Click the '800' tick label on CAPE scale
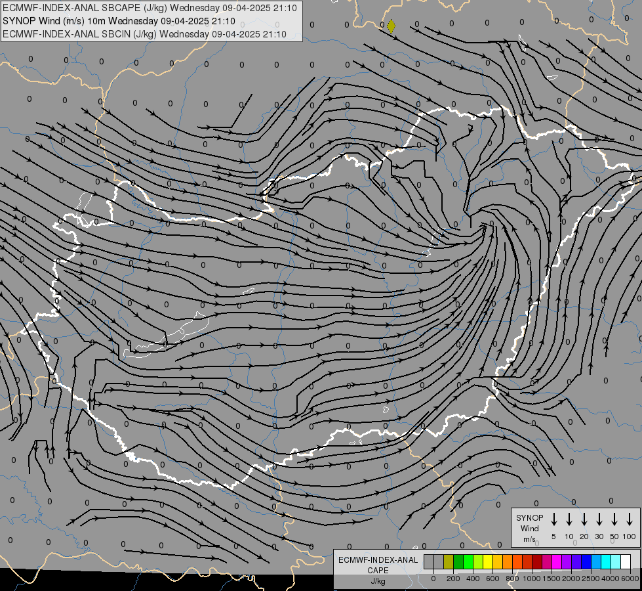The image size is (642, 591). (512, 579)
